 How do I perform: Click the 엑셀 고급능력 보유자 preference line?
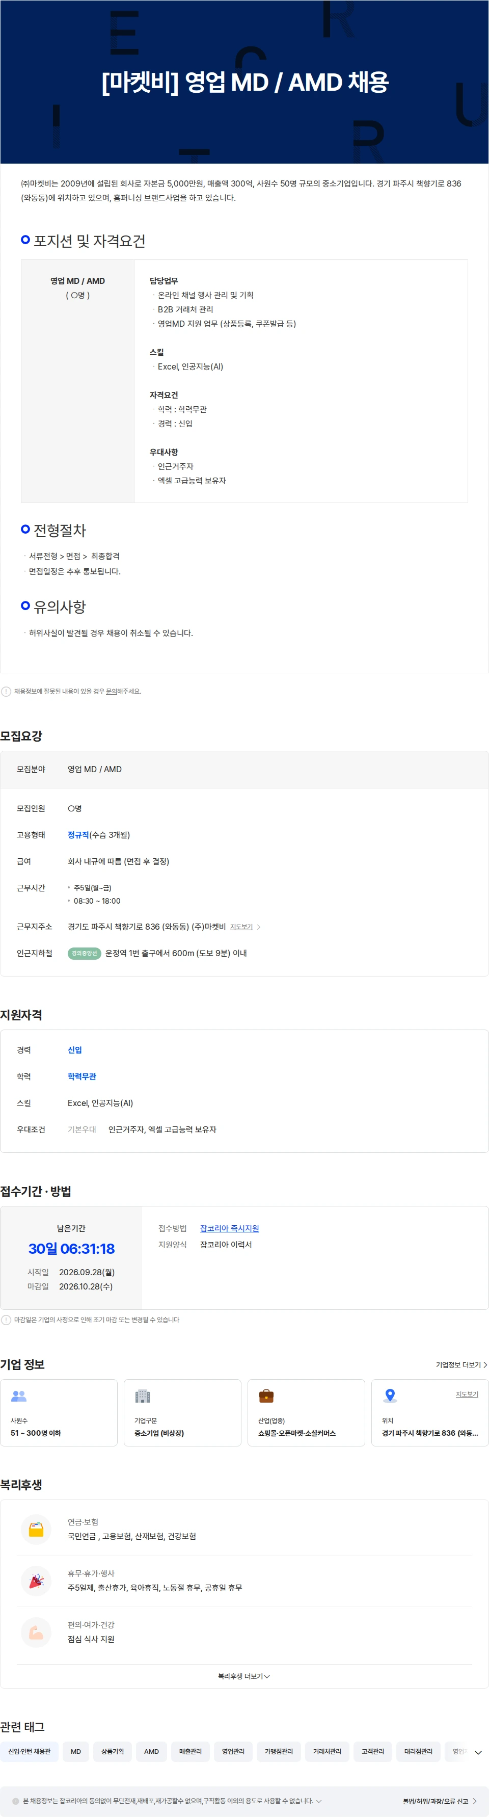(192, 481)
